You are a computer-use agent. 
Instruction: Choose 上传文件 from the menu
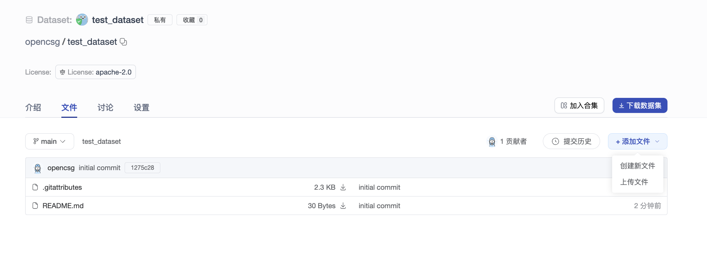point(634,182)
